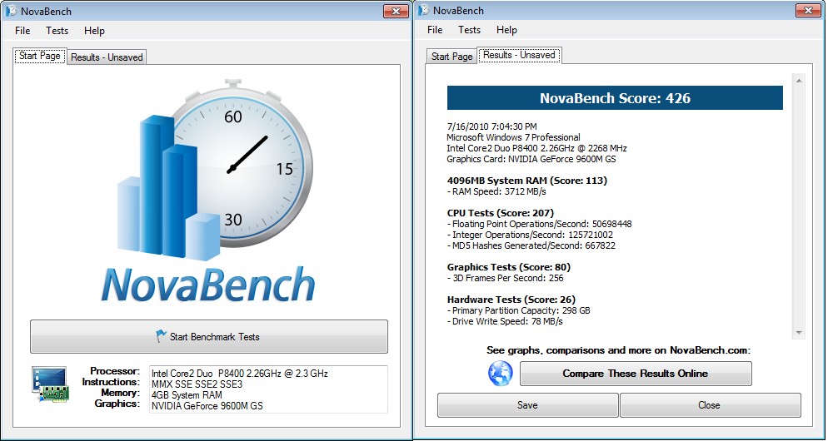Click the Hardware Tests (Score: 26) heading
833x441 pixels.
click(x=511, y=300)
